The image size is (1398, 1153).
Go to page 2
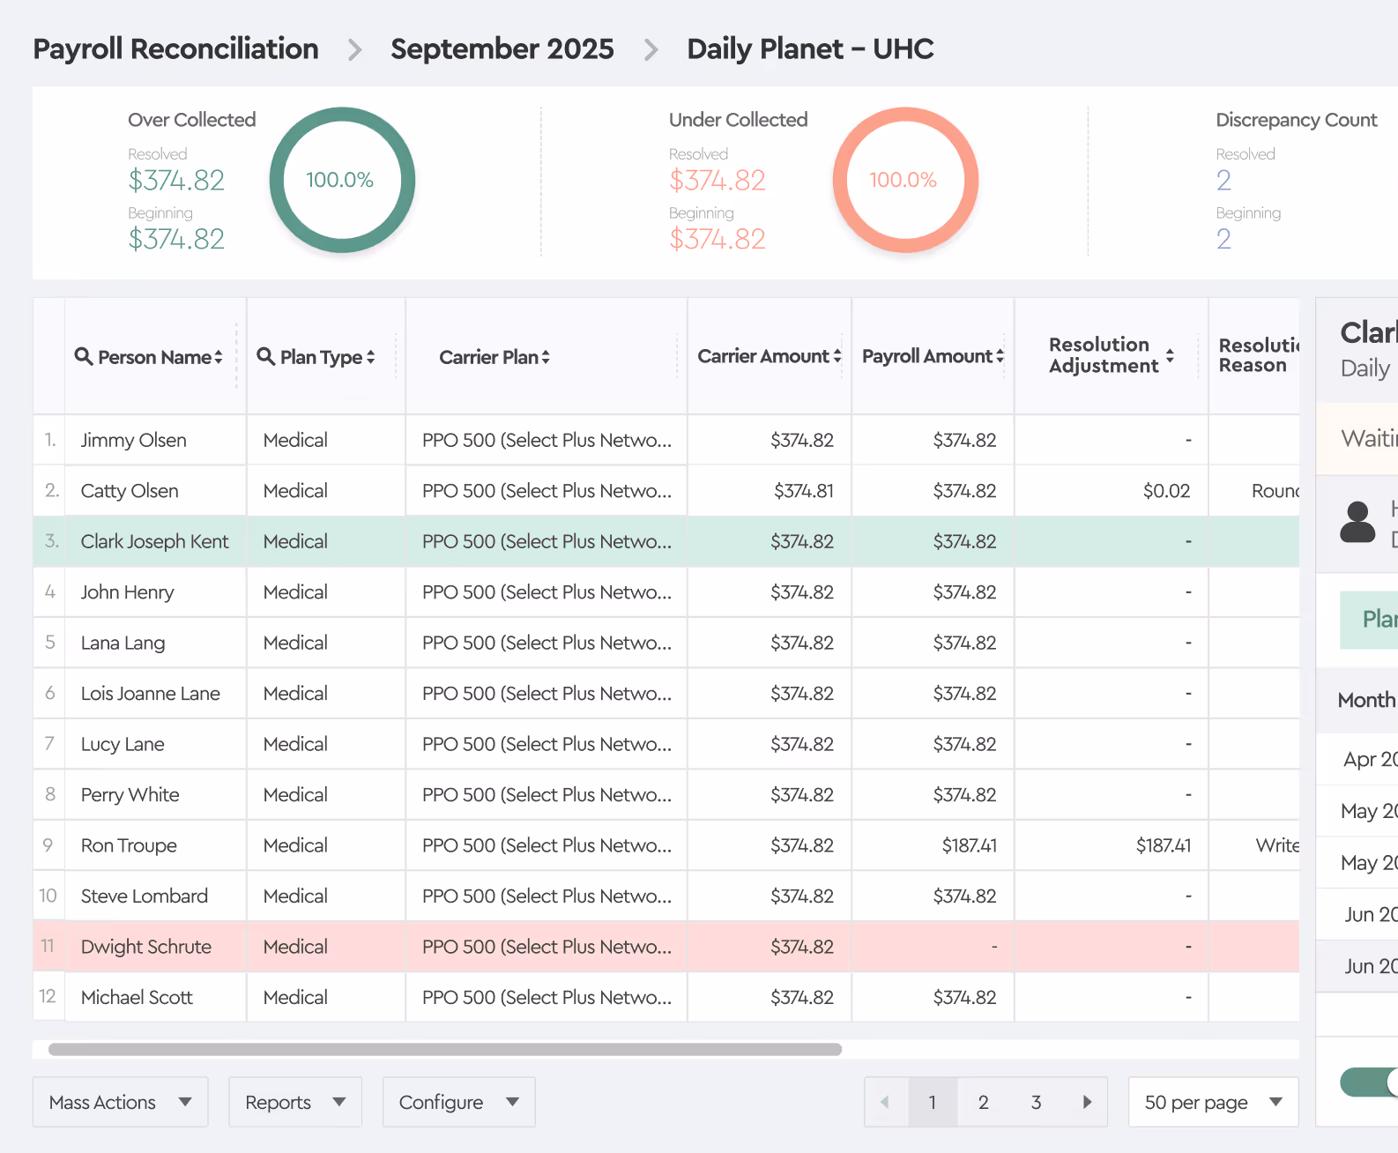click(x=984, y=1102)
